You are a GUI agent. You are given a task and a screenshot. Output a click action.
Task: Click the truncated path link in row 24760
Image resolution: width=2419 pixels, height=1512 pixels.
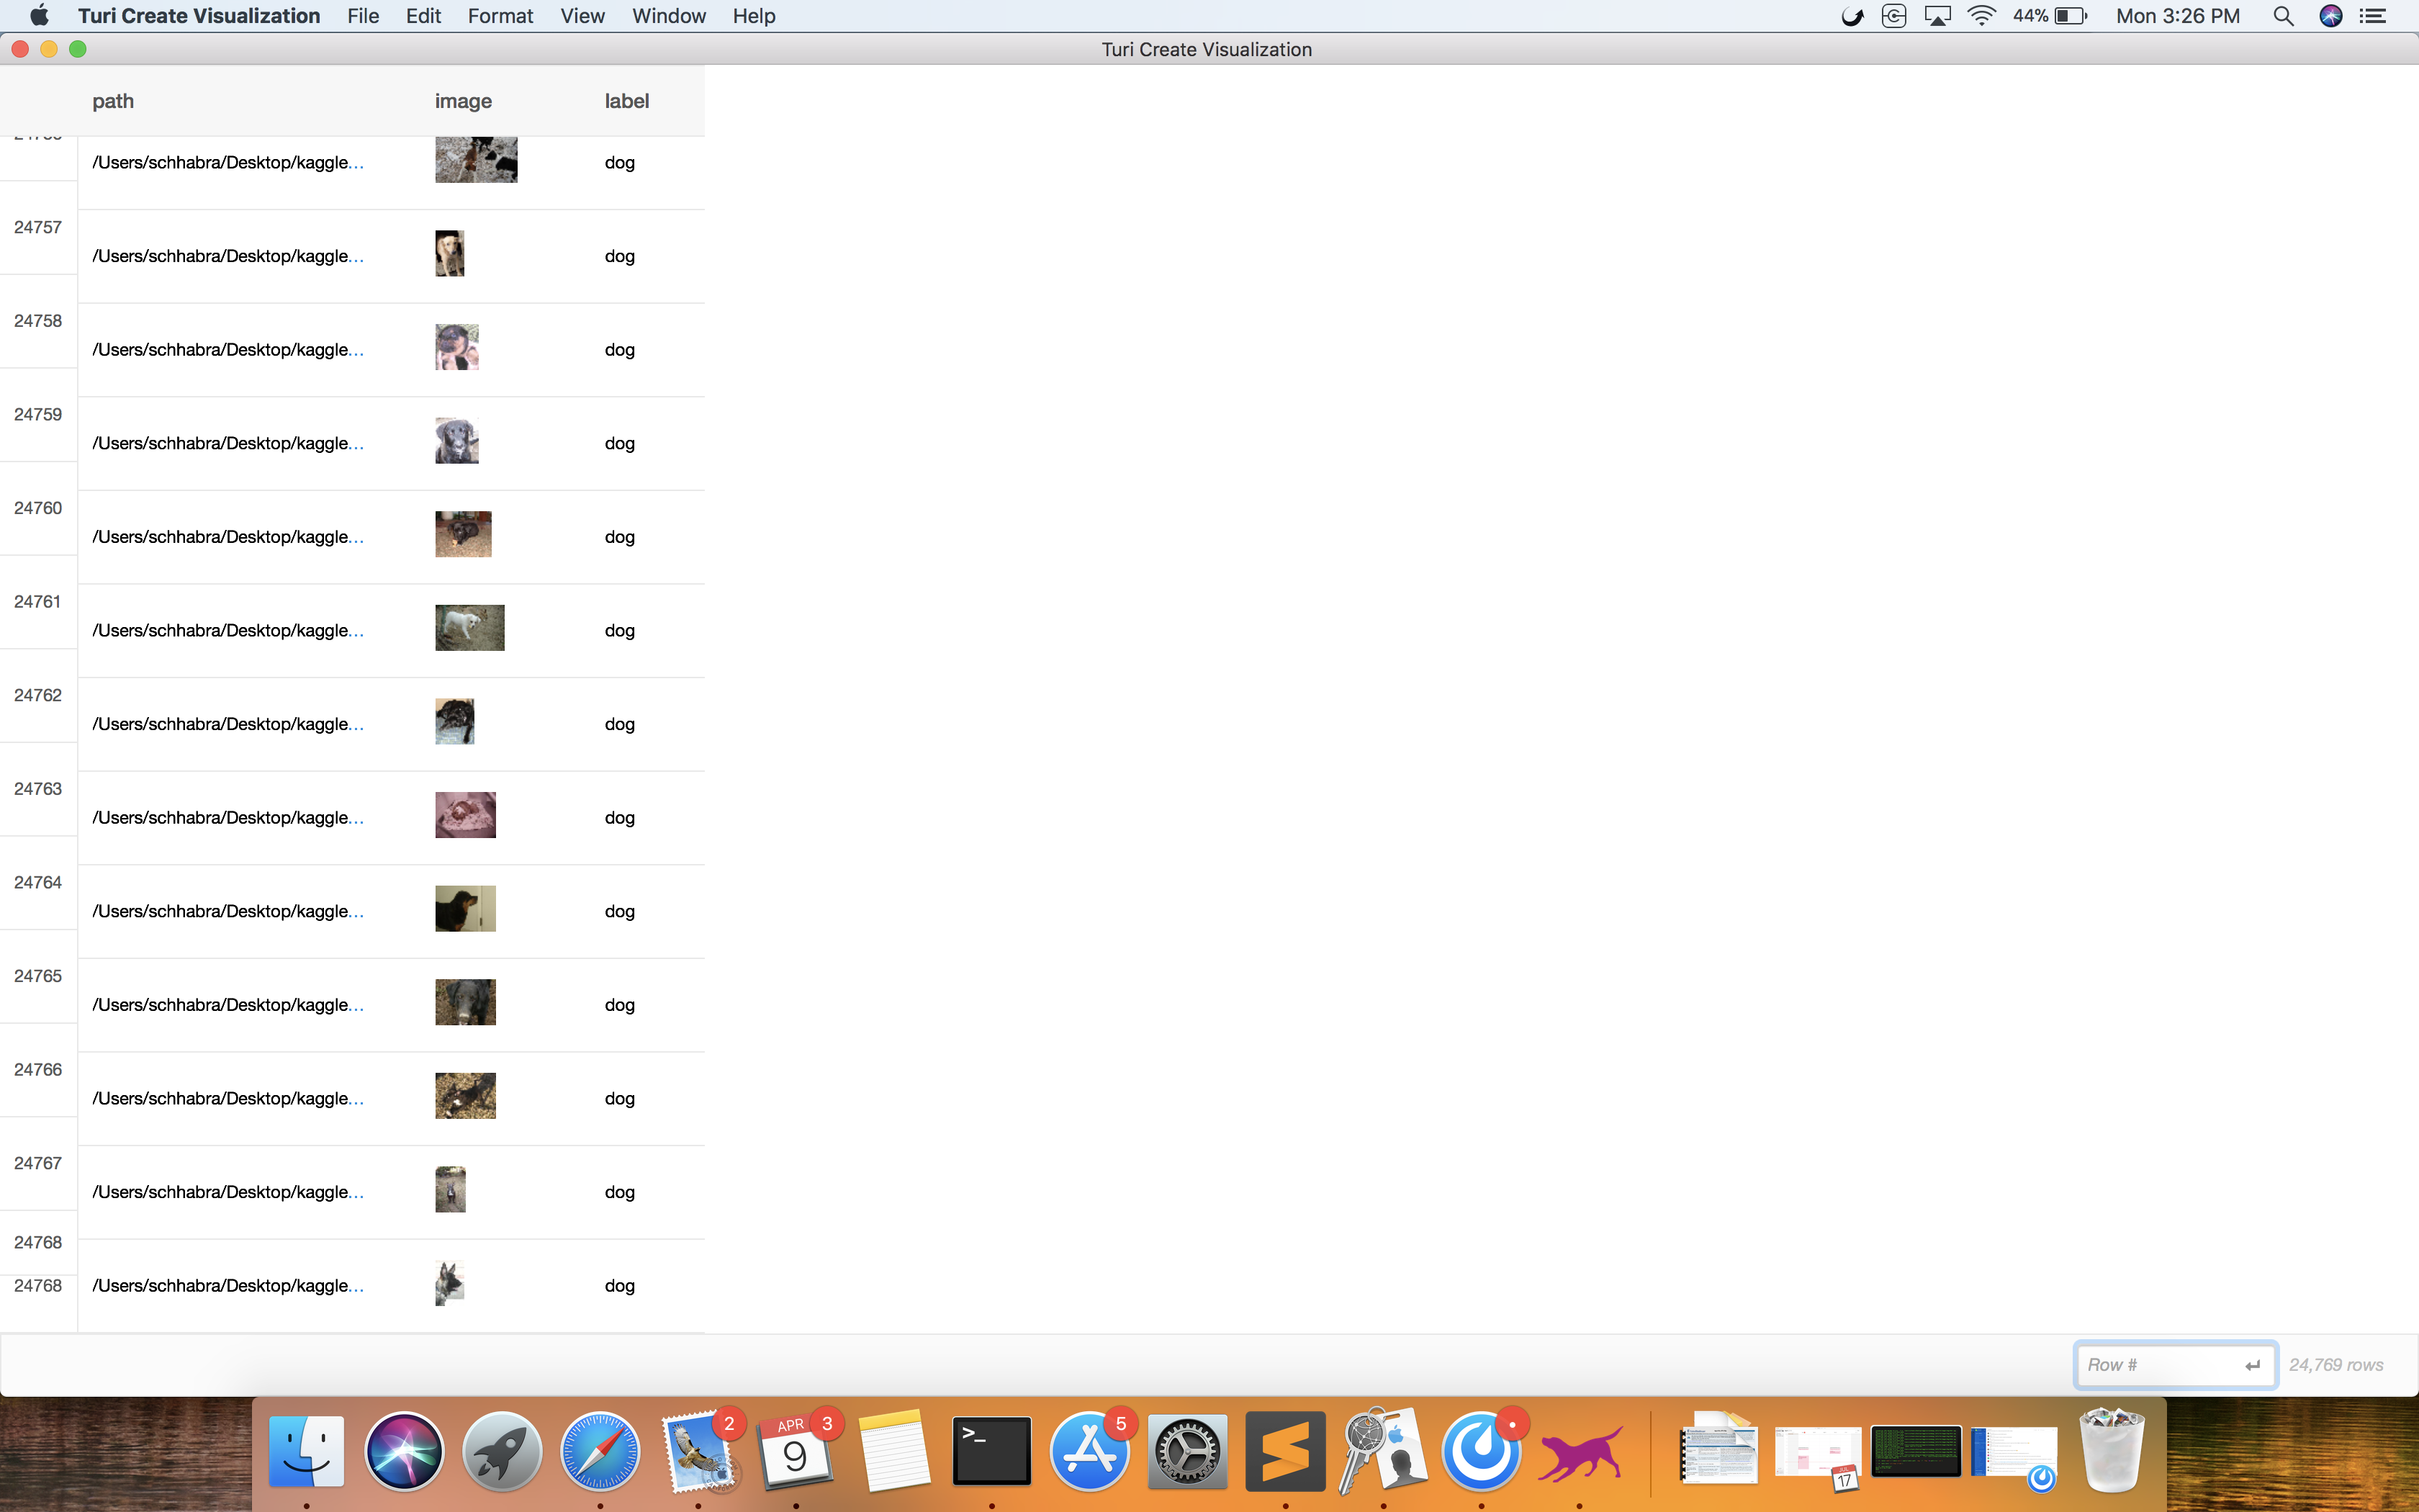[228, 536]
